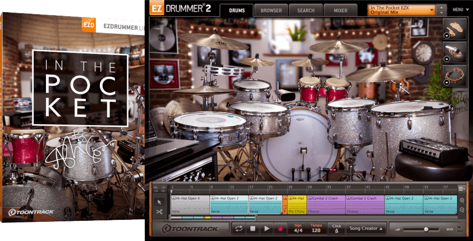The height and width of the screenshot is (241, 473).
Task: Click the Stop transport button
Action: click(253, 228)
